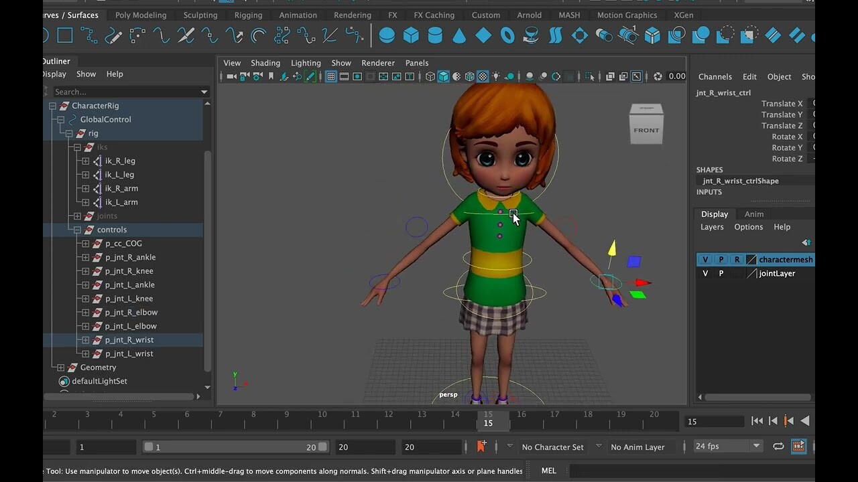Toggle the resolution gate icon in the viewport

pyautogui.click(x=356, y=76)
